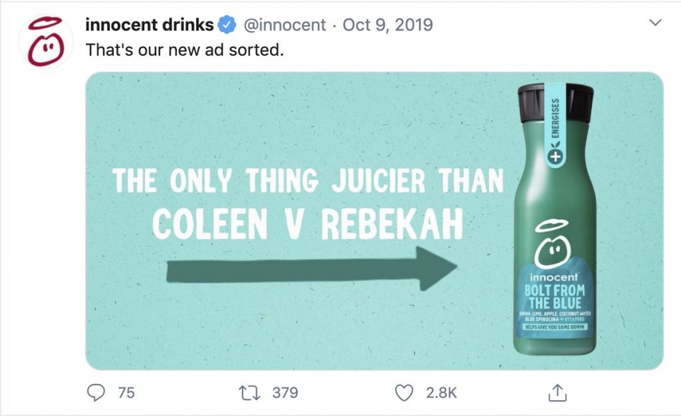Toggle retweet for this post
Screen dimensions: 681x416
[x=249, y=393]
